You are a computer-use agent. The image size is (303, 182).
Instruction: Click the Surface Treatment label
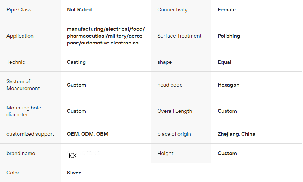point(179,36)
